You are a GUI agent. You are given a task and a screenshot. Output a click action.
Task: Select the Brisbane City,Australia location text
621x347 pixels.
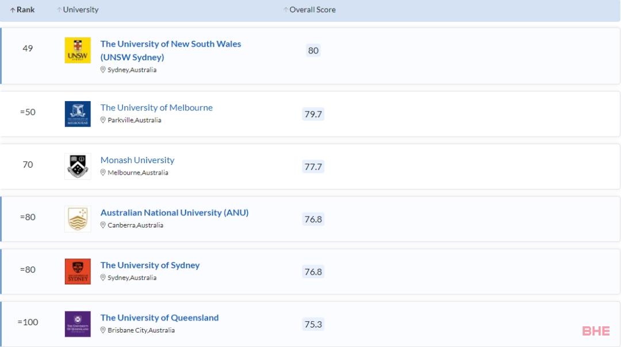141,330
